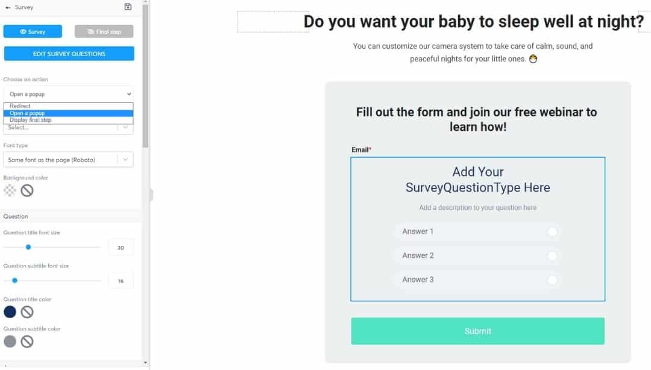Click the save icon at top of sidebar

pyautogui.click(x=127, y=7)
